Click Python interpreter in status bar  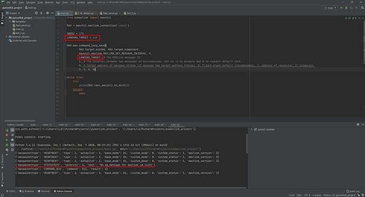(340, 195)
